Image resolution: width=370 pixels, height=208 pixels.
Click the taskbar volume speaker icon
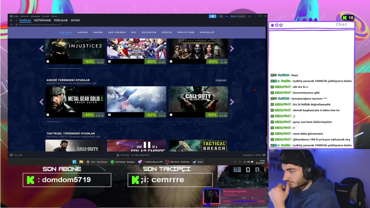tap(248, 162)
